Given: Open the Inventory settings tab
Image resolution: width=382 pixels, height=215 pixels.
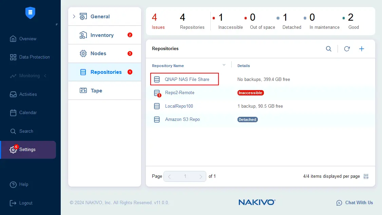Looking at the screenshot, I should [105, 35].
